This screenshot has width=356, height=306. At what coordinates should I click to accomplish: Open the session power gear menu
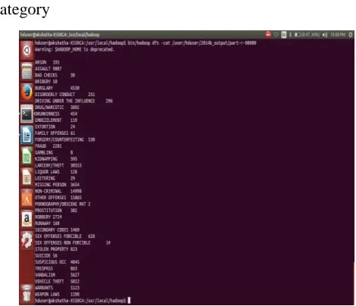pos(351,35)
